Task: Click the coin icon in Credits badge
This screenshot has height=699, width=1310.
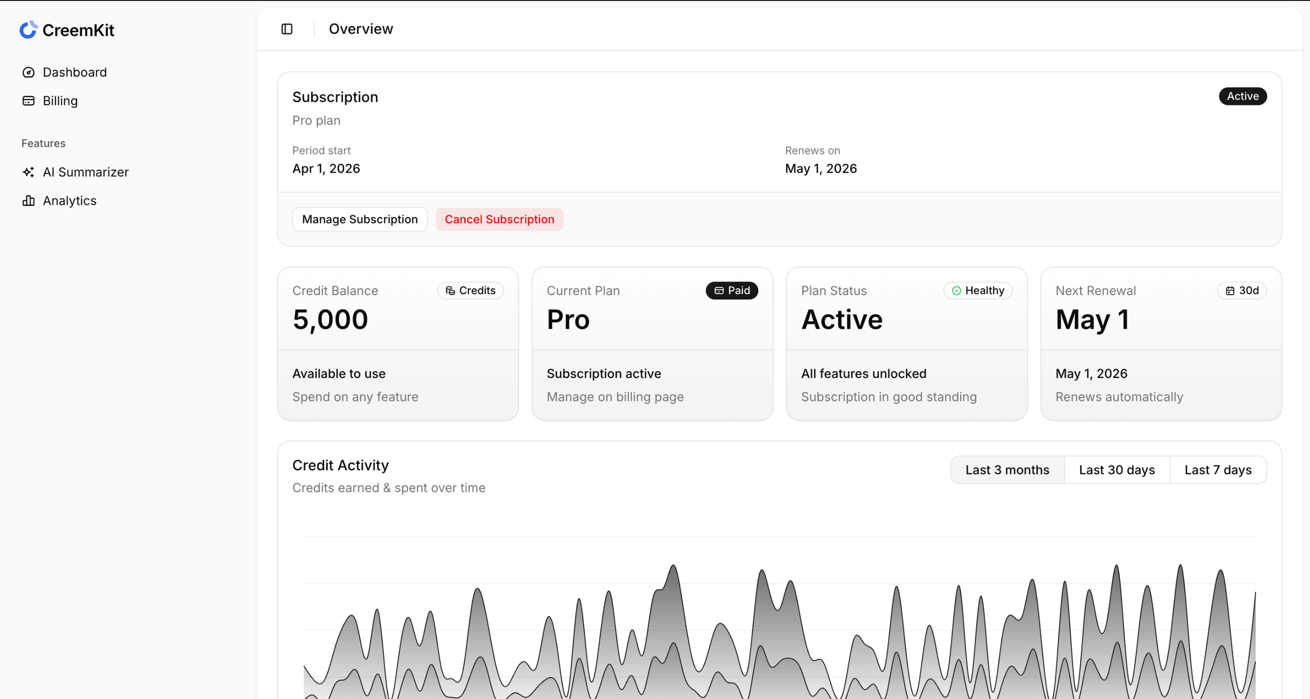Action: click(451, 290)
